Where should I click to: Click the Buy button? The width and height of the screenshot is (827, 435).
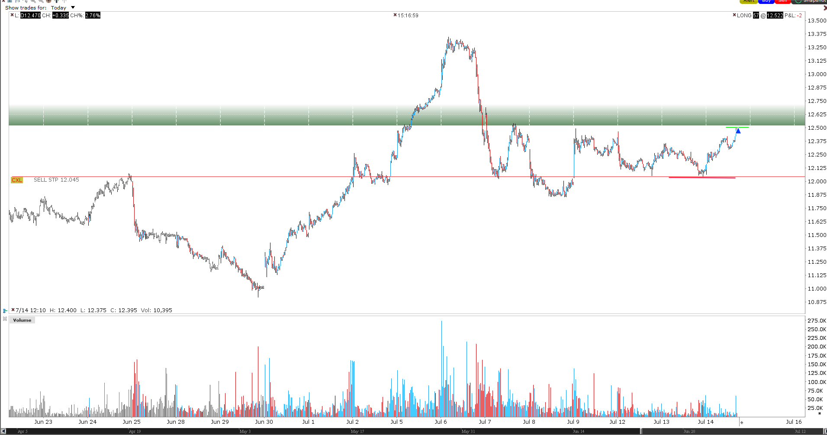point(766,1)
